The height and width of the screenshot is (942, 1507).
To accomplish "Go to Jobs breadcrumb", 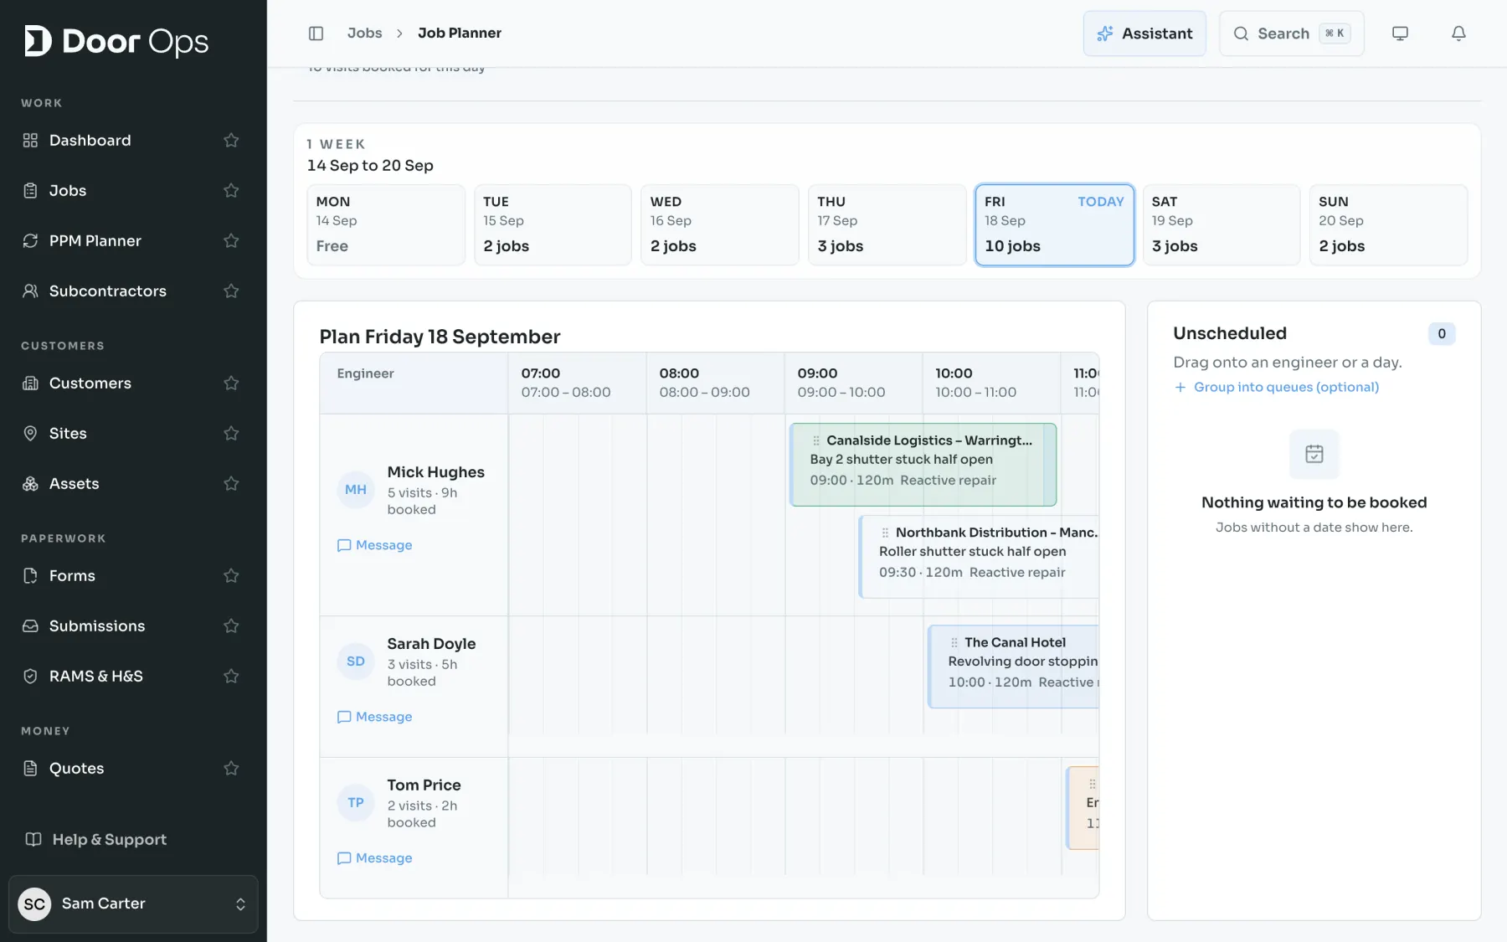I will (x=364, y=33).
